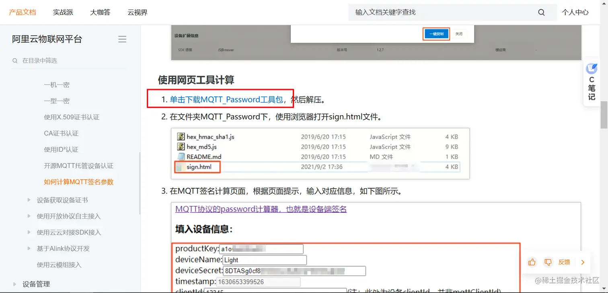Screen dimensions: 608x293
Task: Switch to the 实战派 tab
Action: click(x=63, y=12)
